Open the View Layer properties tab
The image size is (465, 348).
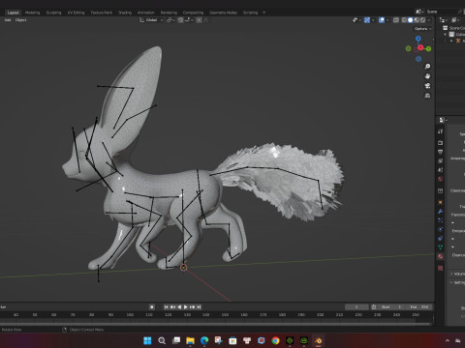tap(441, 160)
